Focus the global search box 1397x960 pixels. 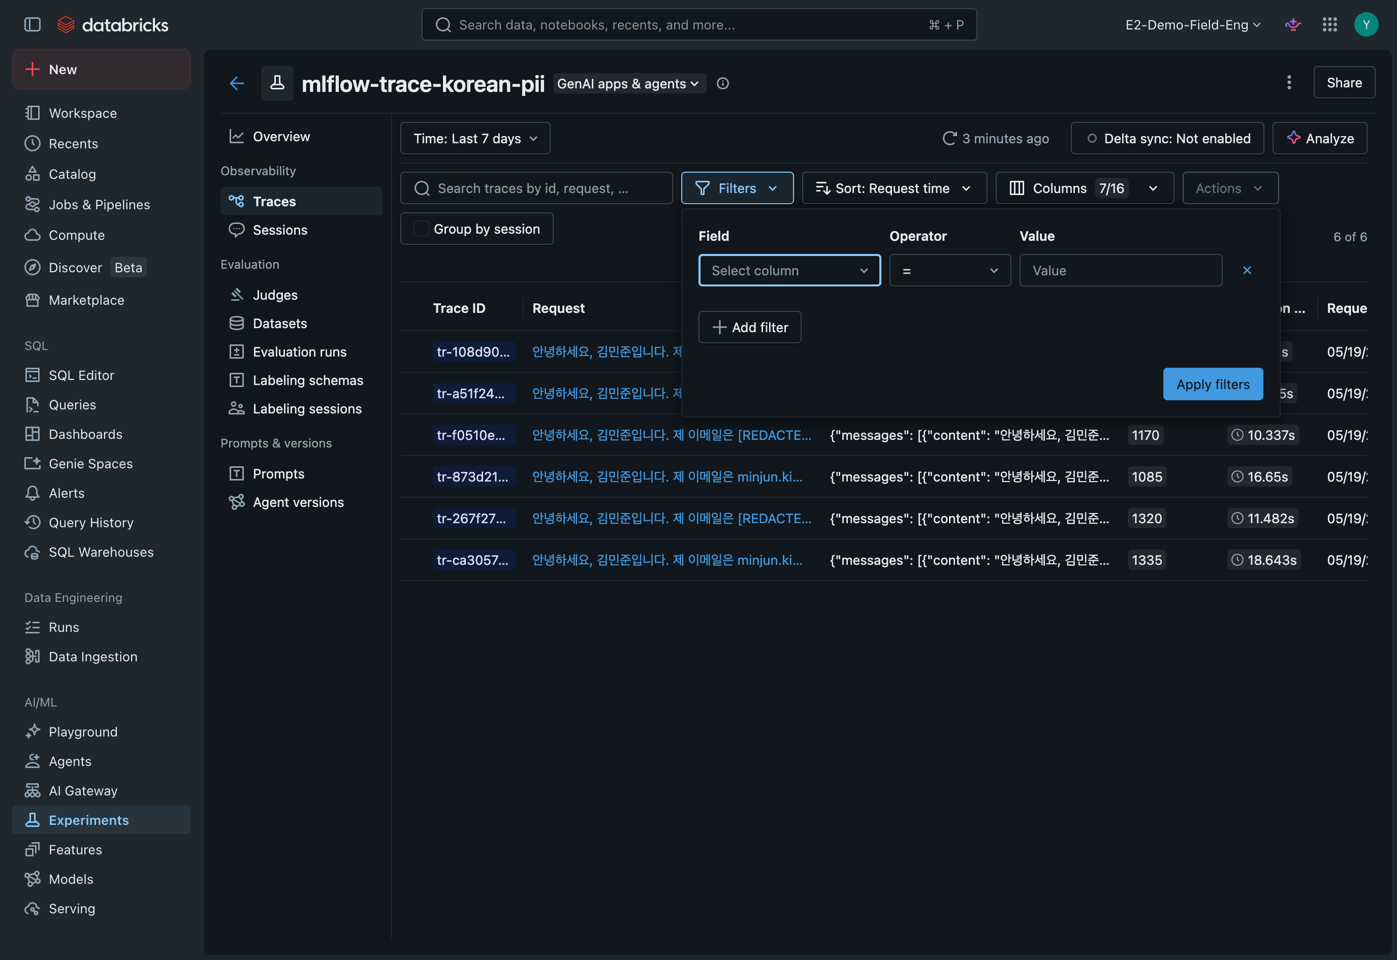pyautogui.click(x=699, y=25)
